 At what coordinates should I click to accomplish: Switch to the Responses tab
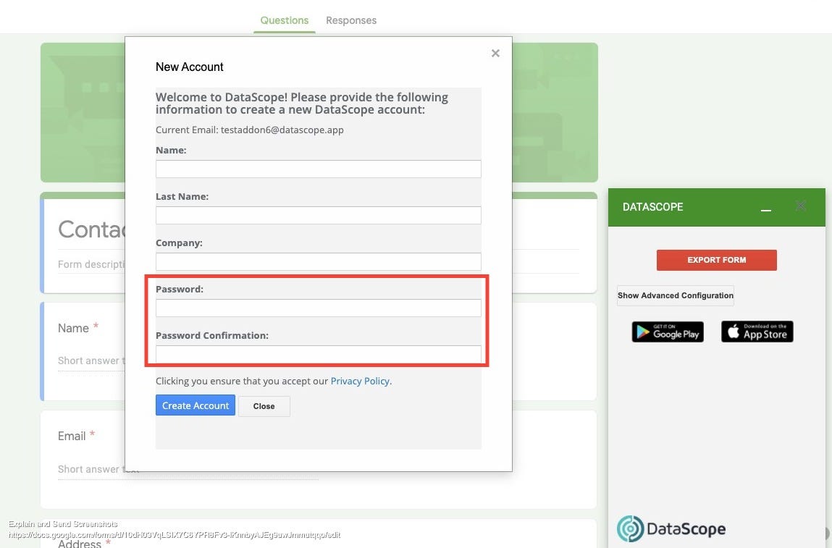click(x=351, y=20)
